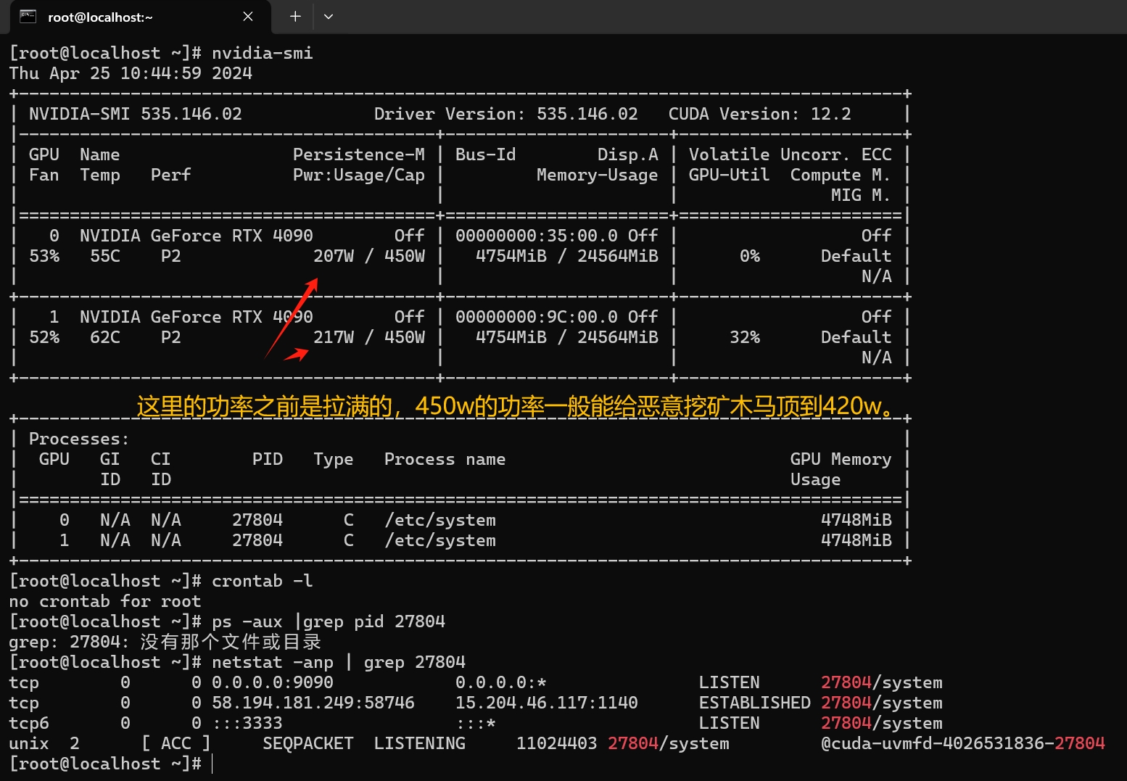
Task: Click the CUDA Version 12.2 text
Action: pyautogui.click(x=759, y=114)
